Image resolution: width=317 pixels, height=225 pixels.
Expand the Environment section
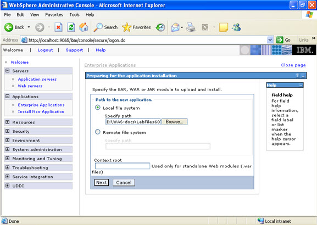(8, 140)
